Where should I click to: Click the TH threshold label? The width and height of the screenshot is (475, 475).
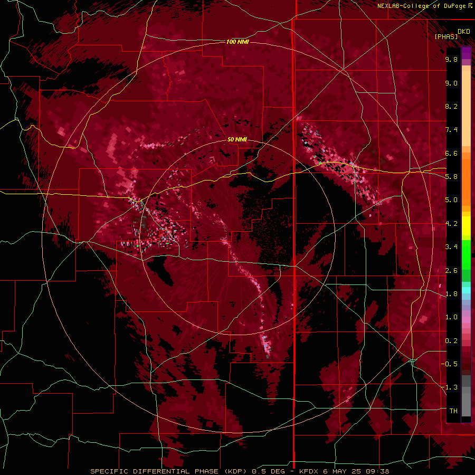(453, 411)
